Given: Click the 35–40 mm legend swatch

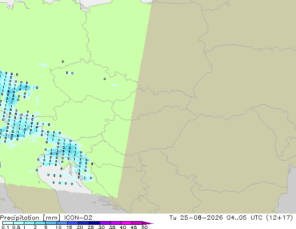Looking at the screenshot, I should pos(116,223).
